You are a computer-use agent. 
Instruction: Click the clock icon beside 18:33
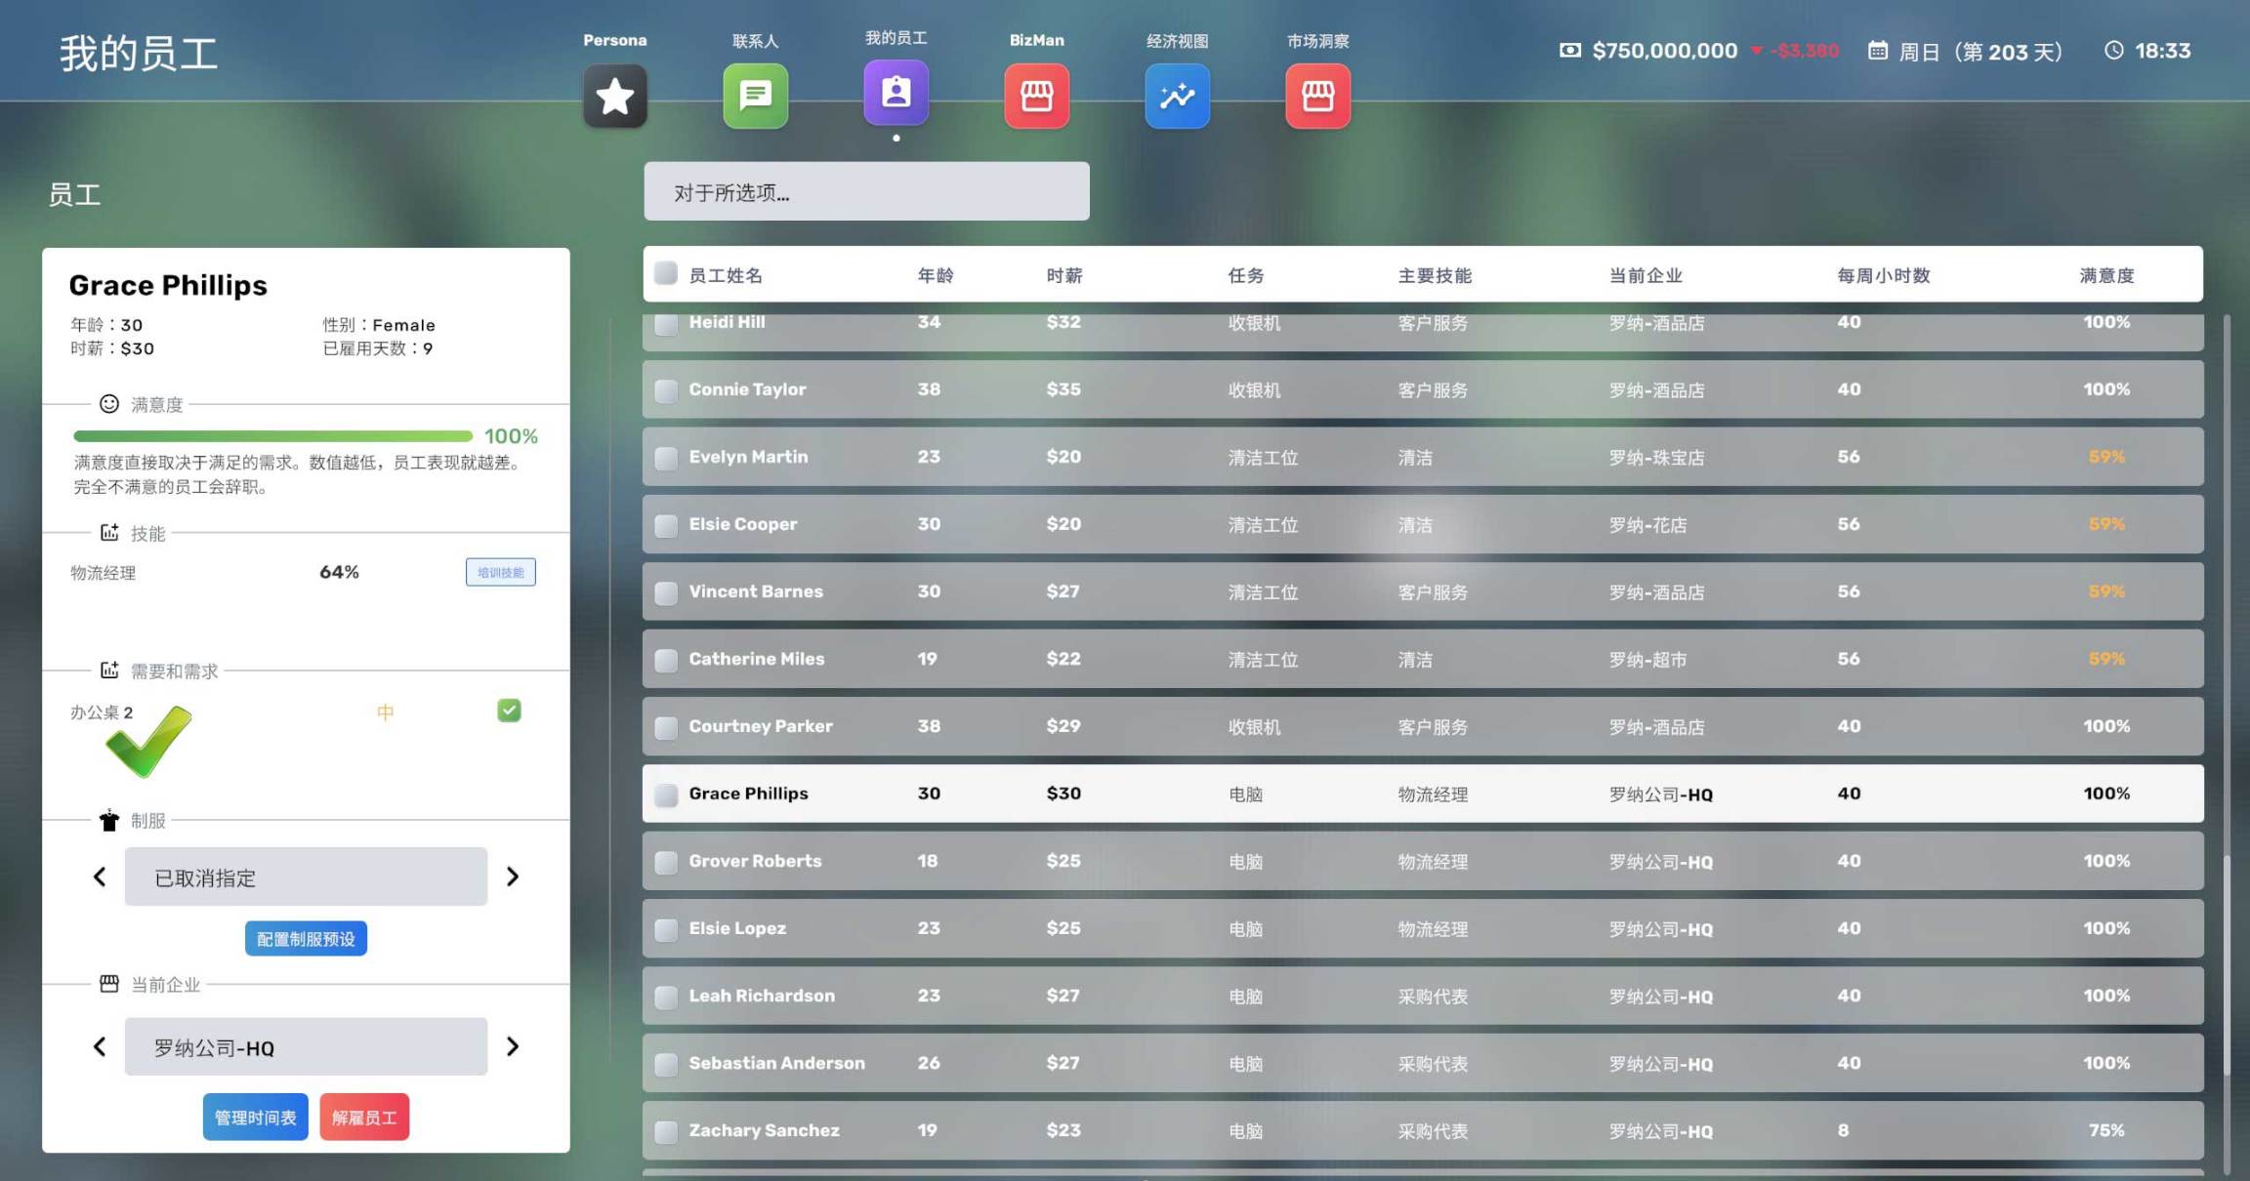2114,50
